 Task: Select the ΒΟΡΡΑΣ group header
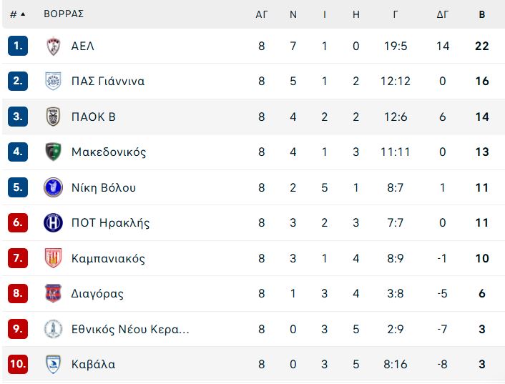(x=64, y=14)
